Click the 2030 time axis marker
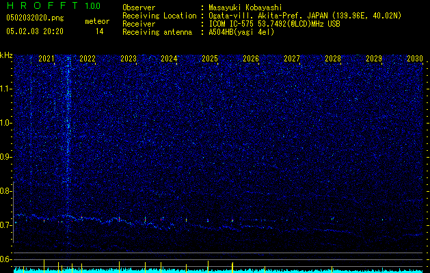 point(415,59)
